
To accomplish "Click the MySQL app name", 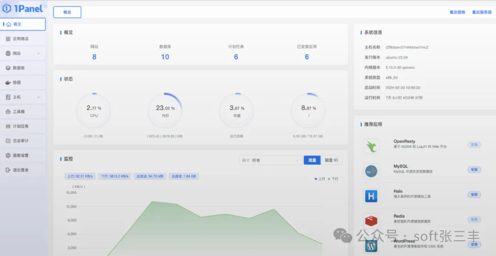I will (x=400, y=166).
